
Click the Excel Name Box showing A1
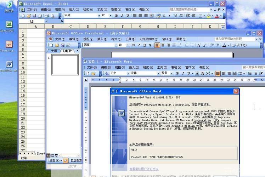coord(31,22)
